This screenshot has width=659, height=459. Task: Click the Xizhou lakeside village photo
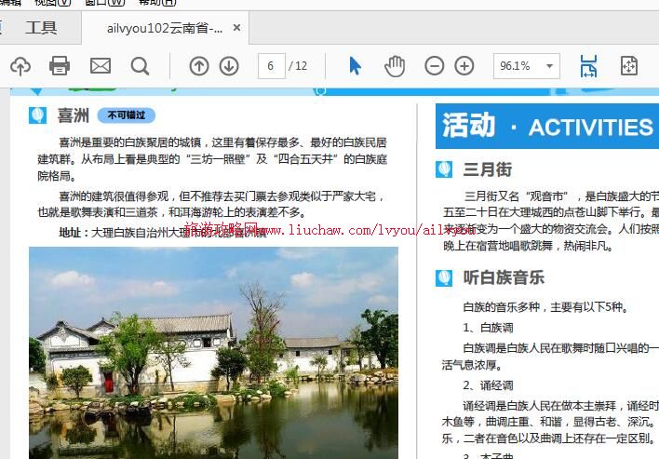[213, 352]
